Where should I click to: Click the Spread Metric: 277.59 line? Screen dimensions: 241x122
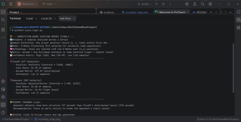coord(37,71)
